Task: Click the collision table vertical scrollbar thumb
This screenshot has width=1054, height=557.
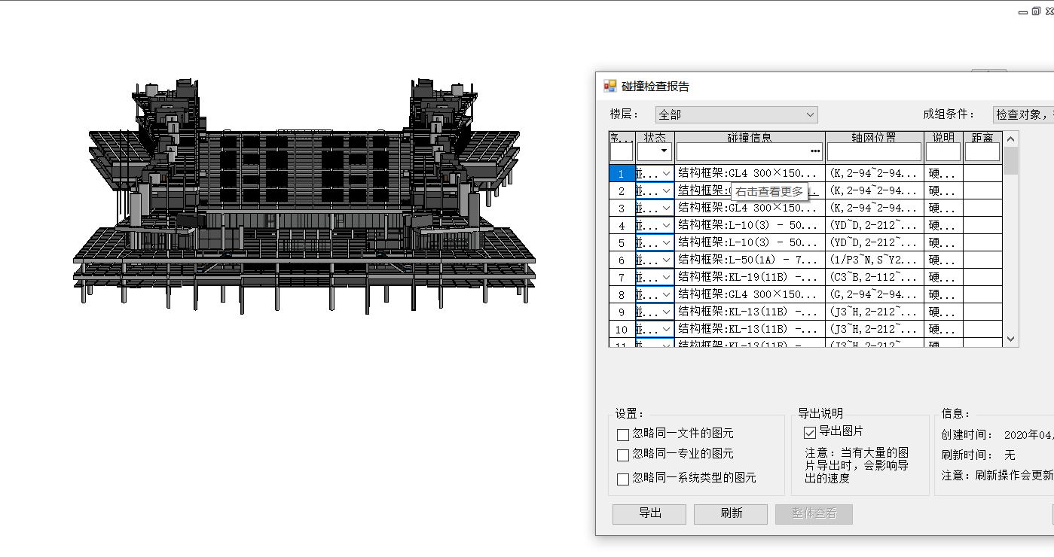Action: click(x=1011, y=160)
